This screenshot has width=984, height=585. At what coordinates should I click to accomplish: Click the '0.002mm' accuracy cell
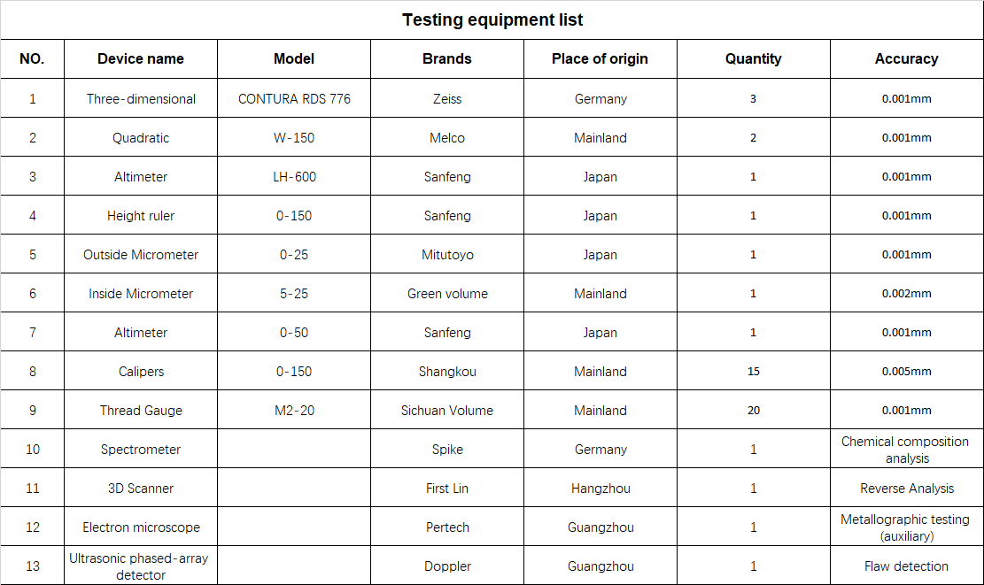(x=907, y=293)
